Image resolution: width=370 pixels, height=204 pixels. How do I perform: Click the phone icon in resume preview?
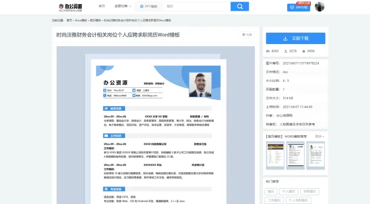tap(105, 95)
